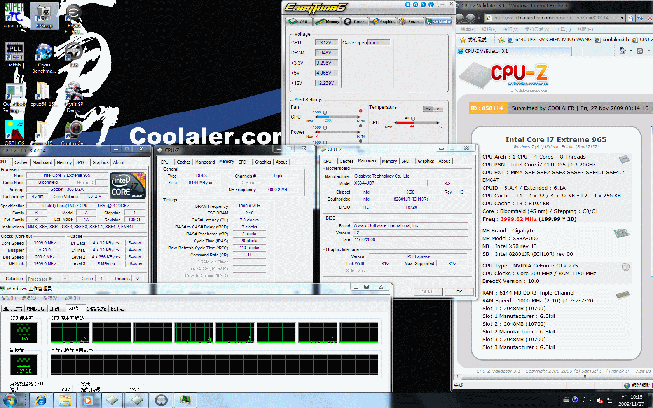This screenshot has width=653, height=408.
Task: Open the EasyTune6 Tuner tab
Action: (x=354, y=21)
